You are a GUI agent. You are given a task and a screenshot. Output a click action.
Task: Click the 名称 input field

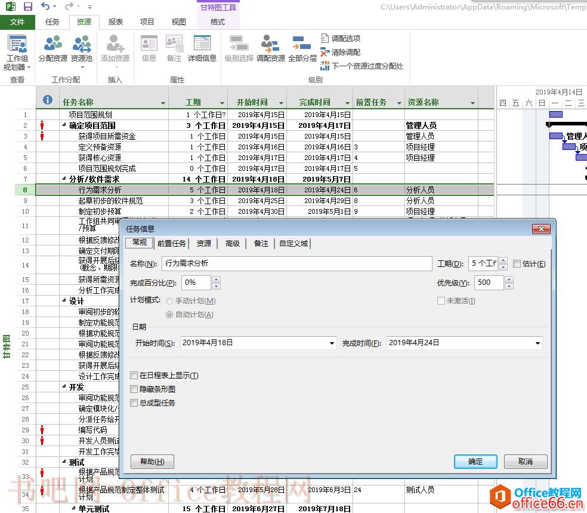pos(297,263)
